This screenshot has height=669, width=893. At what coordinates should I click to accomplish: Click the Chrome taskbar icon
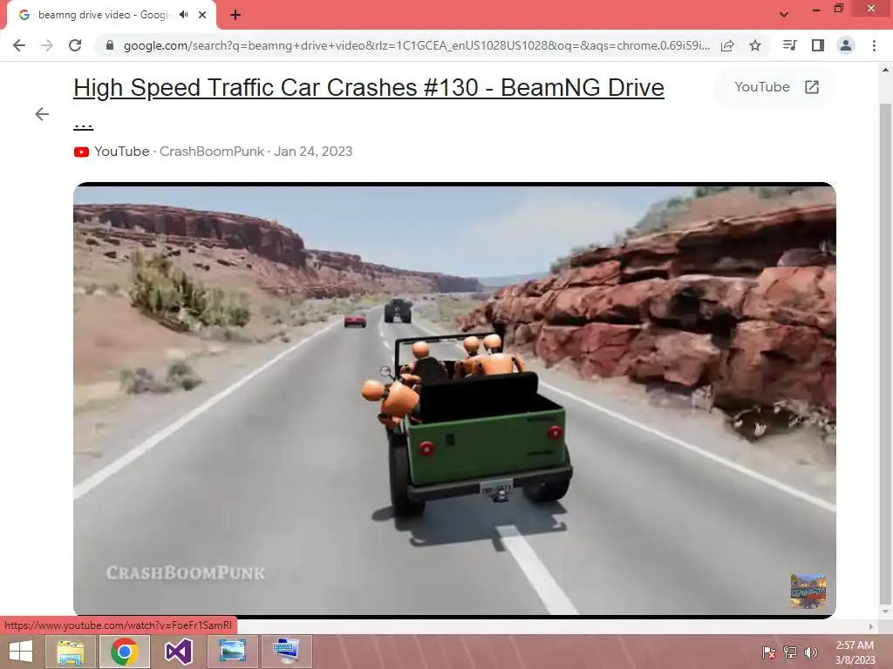[x=124, y=652]
